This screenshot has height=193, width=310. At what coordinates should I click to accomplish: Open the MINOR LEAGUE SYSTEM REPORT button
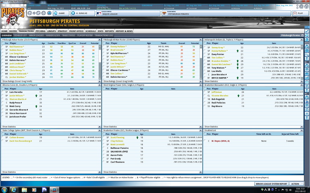[271, 184]
